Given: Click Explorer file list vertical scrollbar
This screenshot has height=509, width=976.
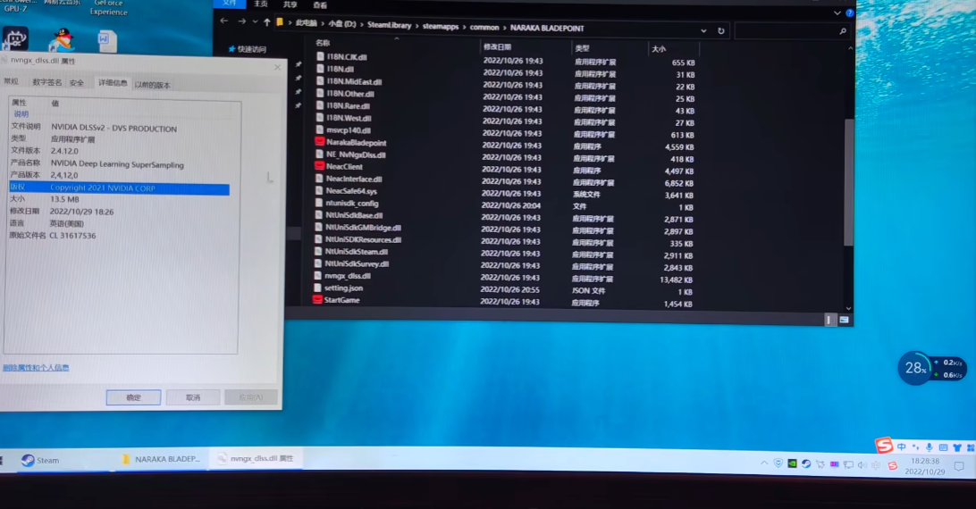Looking at the screenshot, I should [x=848, y=181].
